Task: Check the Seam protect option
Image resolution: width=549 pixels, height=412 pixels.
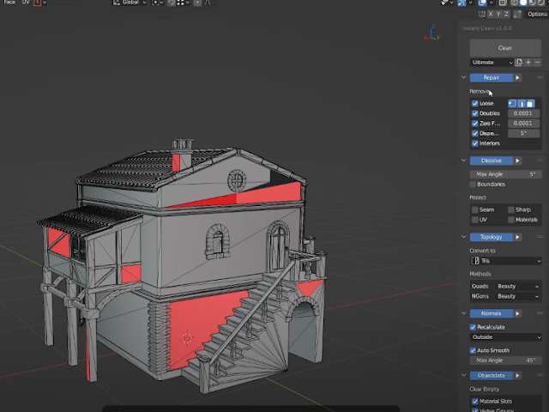Action: point(474,209)
